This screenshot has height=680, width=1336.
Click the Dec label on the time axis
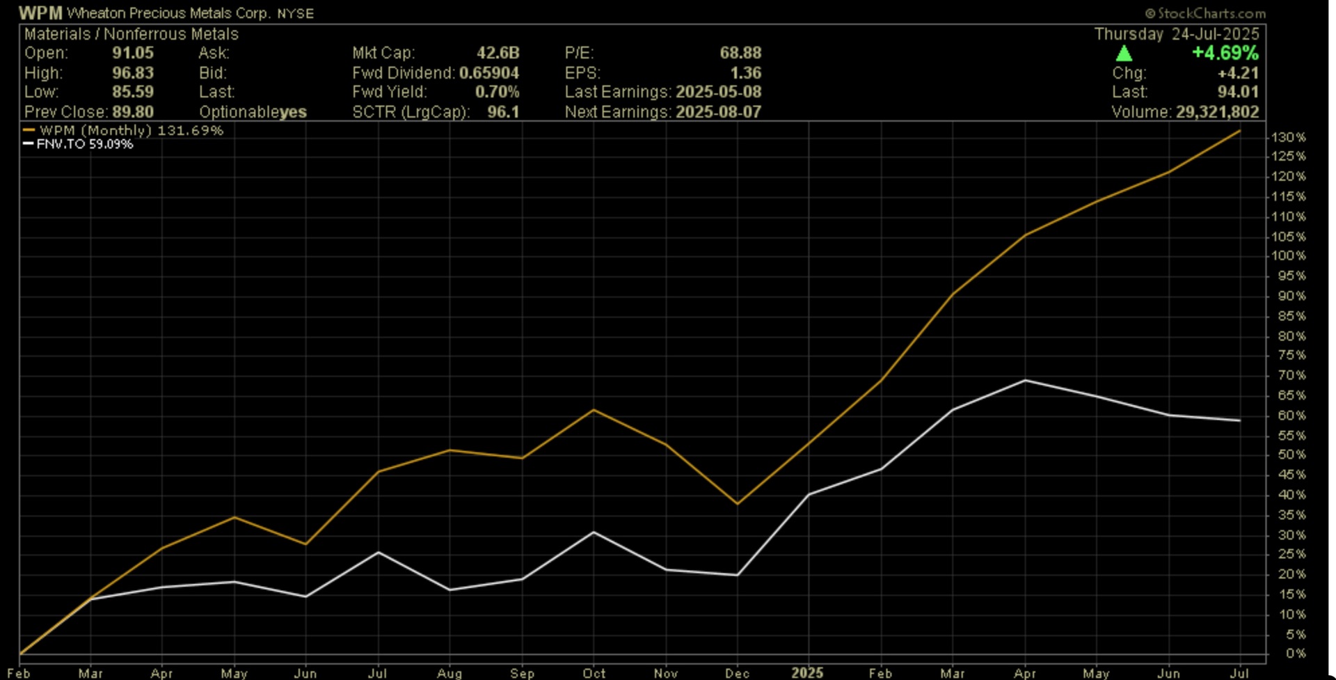coord(738,674)
